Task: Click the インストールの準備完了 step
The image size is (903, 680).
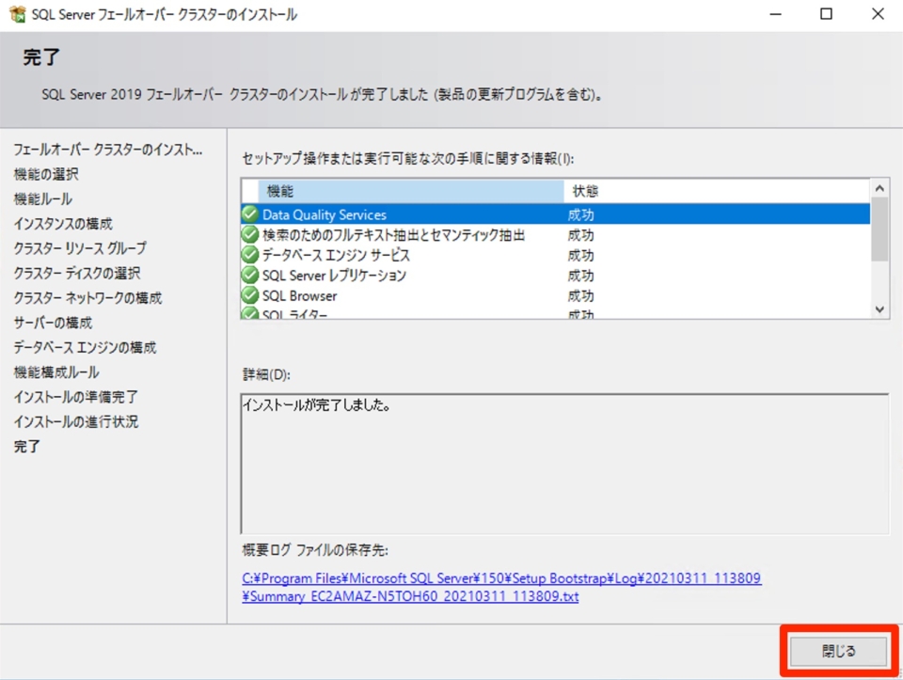Action: click(x=76, y=397)
